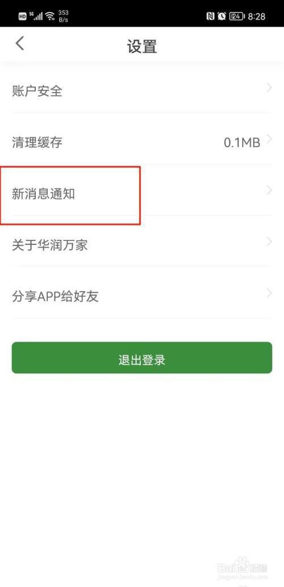Viewport: 284px width, 587px height.
Task: Open the chevron next to 账户安全
Action: coord(269,88)
